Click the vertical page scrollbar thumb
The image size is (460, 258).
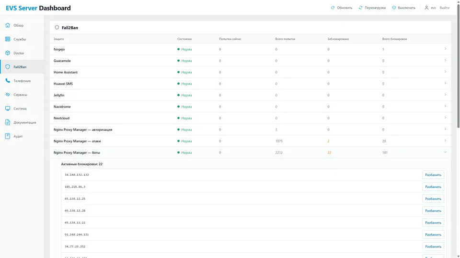(458, 66)
